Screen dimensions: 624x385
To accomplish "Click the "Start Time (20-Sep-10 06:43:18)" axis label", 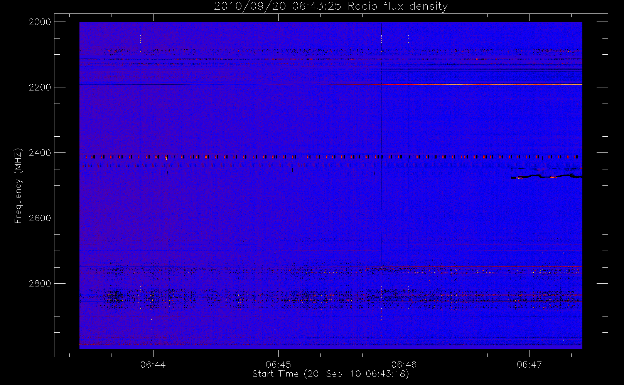I will [x=331, y=374].
